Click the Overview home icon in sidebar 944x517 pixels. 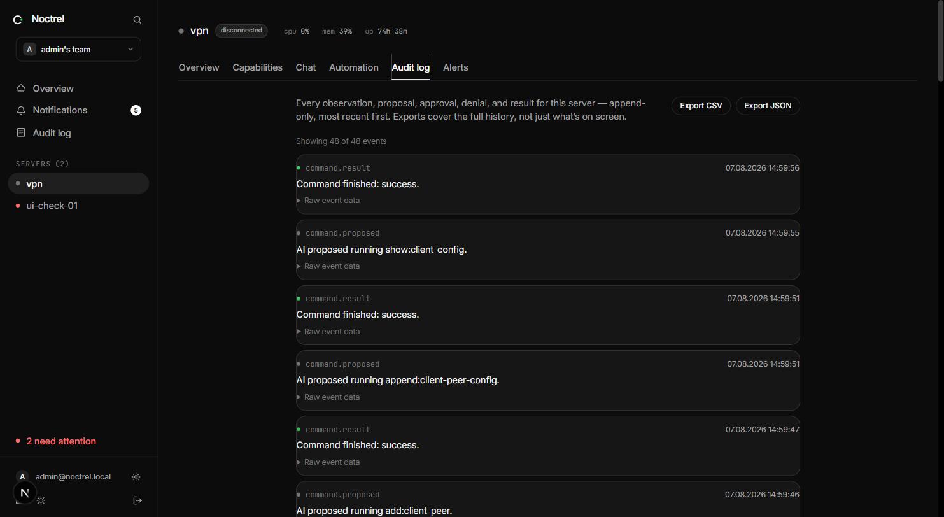tap(21, 88)
